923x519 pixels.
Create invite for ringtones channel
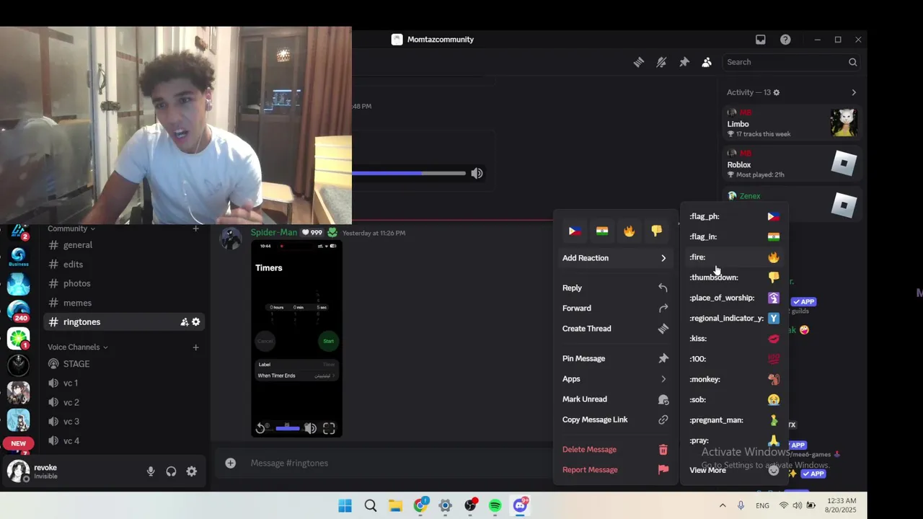click(x=184, y=322)
